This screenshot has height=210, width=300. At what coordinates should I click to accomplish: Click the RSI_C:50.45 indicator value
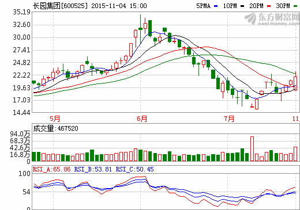tap(135, 169)
